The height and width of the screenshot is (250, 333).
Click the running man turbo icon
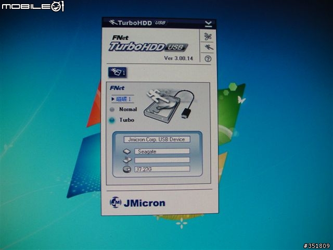208,47
